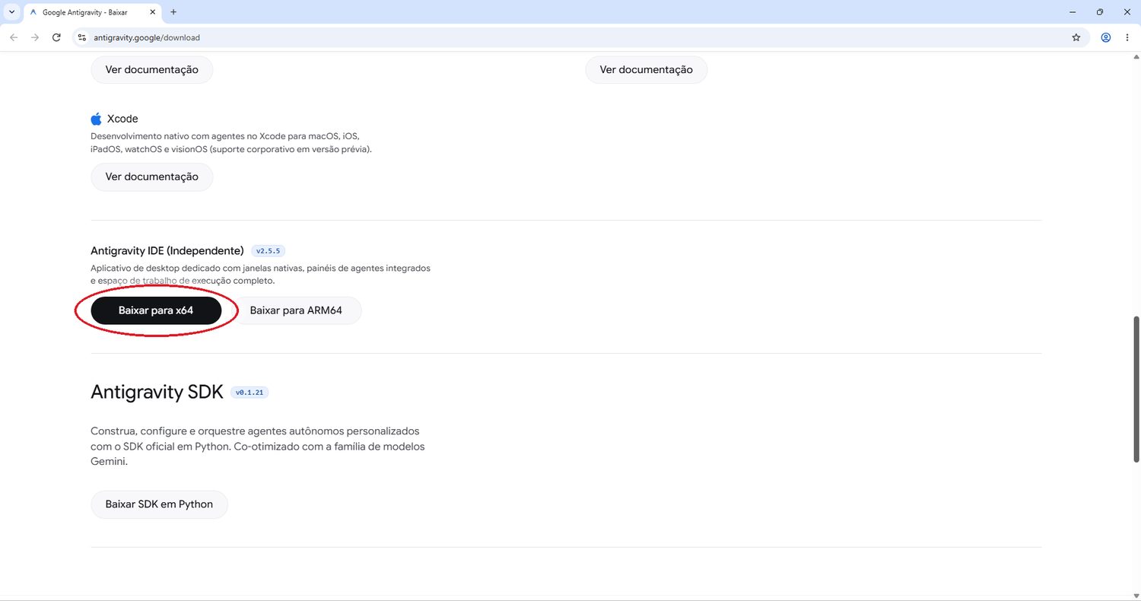
Task: Click Baixar SDK em Python button
Action: click(159, 504)
